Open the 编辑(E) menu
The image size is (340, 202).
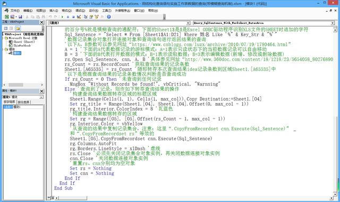coord(28,11)
